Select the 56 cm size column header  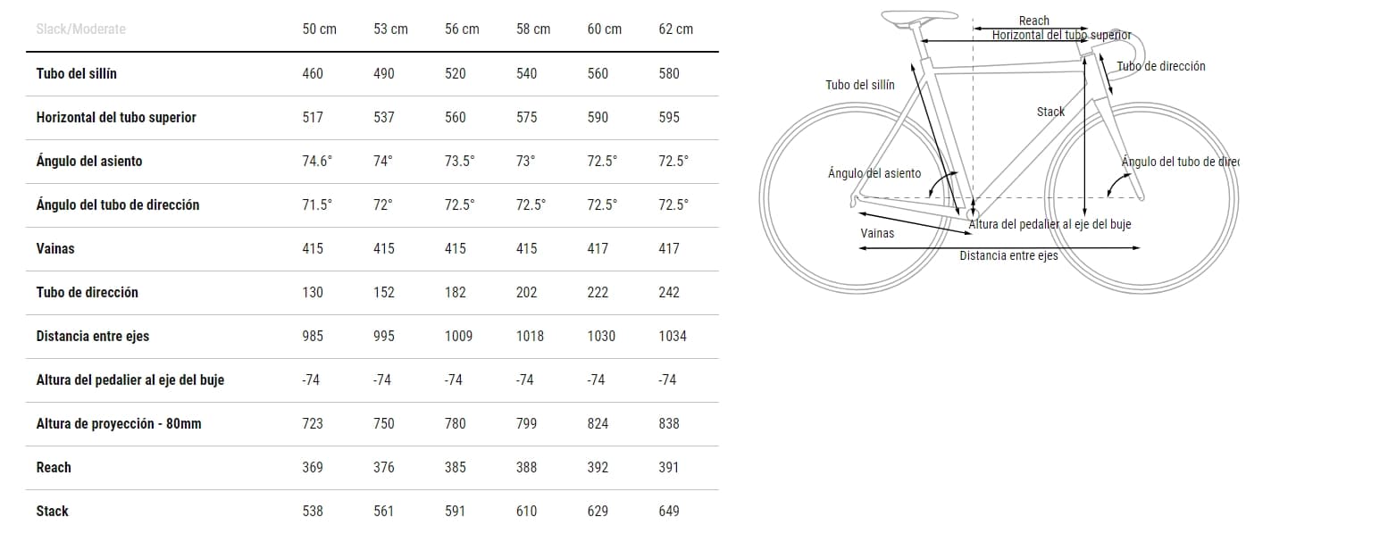462,29
